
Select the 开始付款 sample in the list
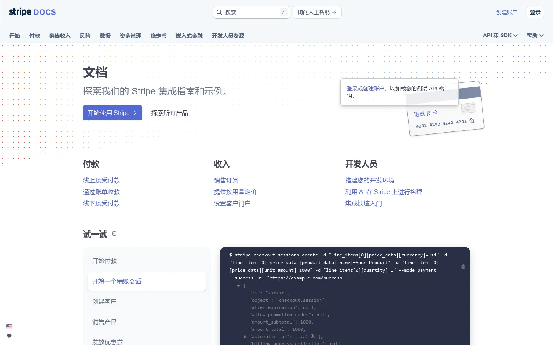click(147, 261)
